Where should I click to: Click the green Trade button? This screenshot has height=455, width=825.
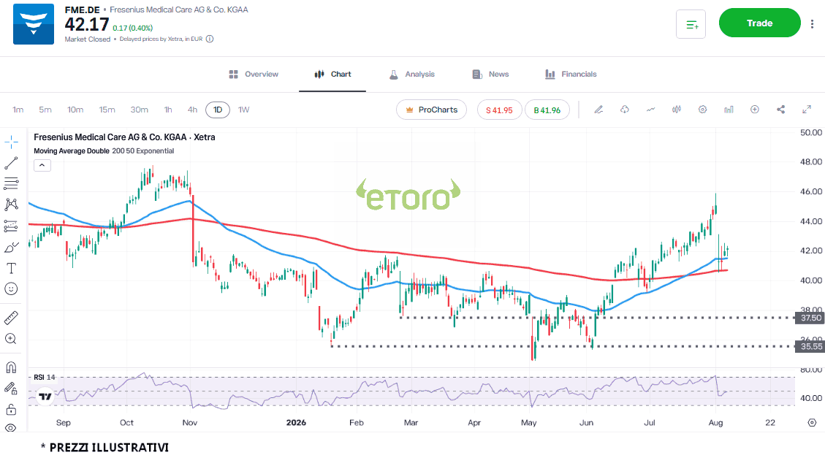[760, 23]
